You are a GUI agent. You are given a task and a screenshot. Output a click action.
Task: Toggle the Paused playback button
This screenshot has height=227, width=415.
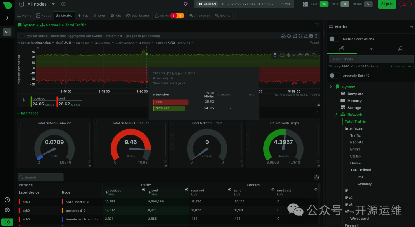click(x=207, y=4)
